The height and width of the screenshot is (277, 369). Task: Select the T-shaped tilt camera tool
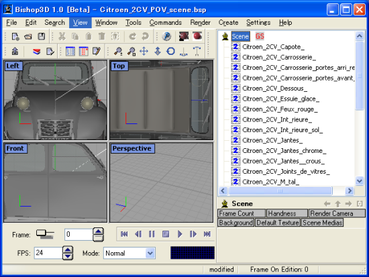tap(197, 51)
